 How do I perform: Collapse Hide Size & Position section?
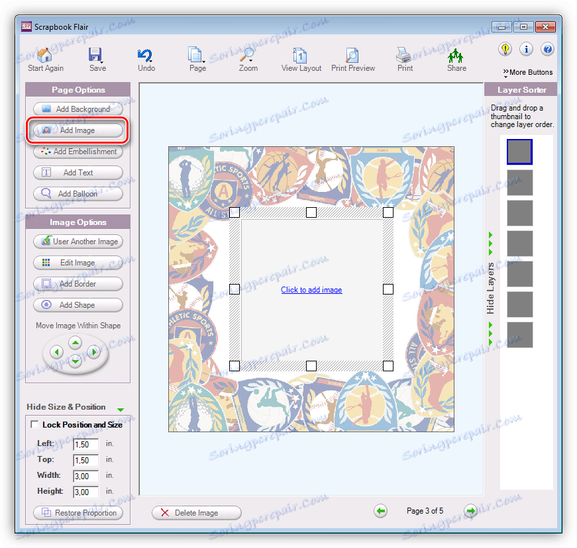pos(121,410)
